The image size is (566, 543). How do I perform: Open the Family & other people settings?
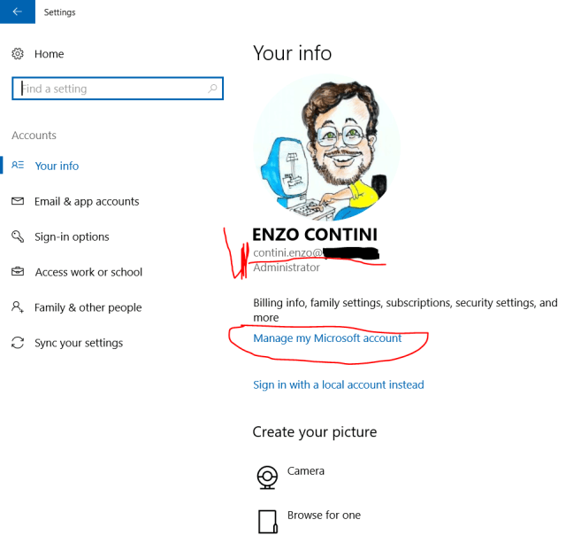[88, 307]
